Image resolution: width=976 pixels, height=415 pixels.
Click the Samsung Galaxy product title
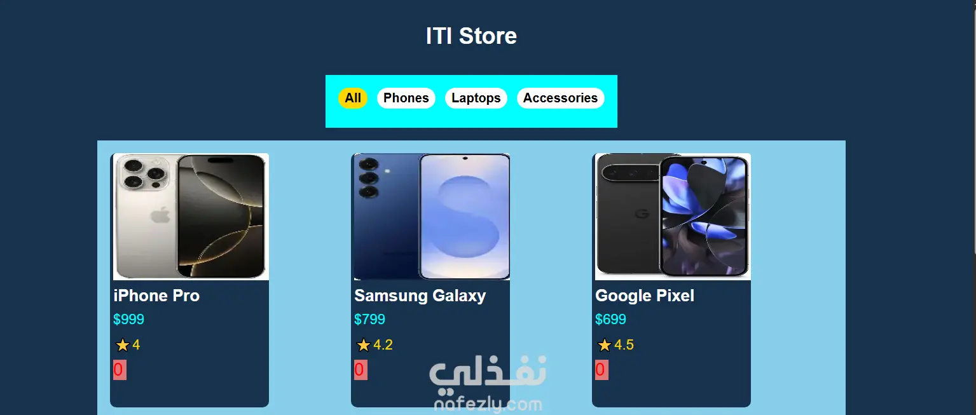pos(420,296)
